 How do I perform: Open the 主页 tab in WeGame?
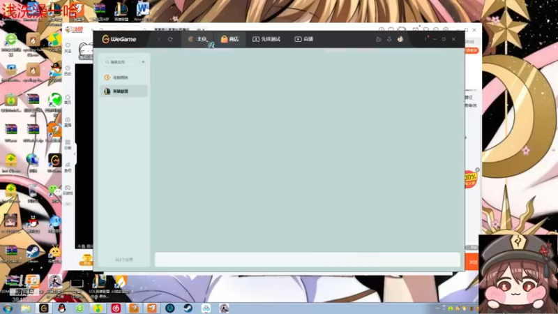pyautogui.click(x=197, y=39)
